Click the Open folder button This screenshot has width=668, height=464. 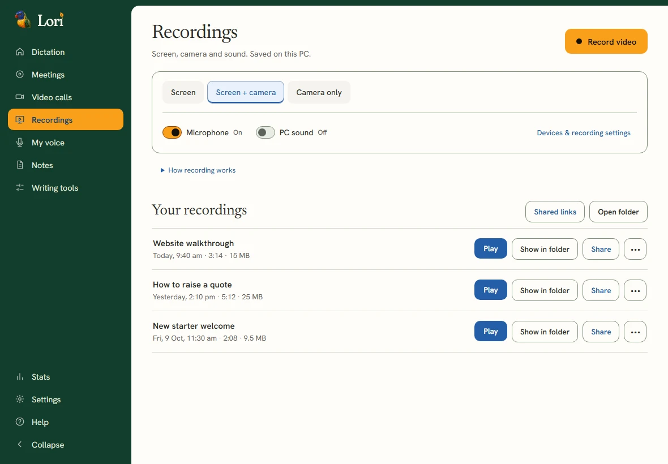[x=618, y=212]
